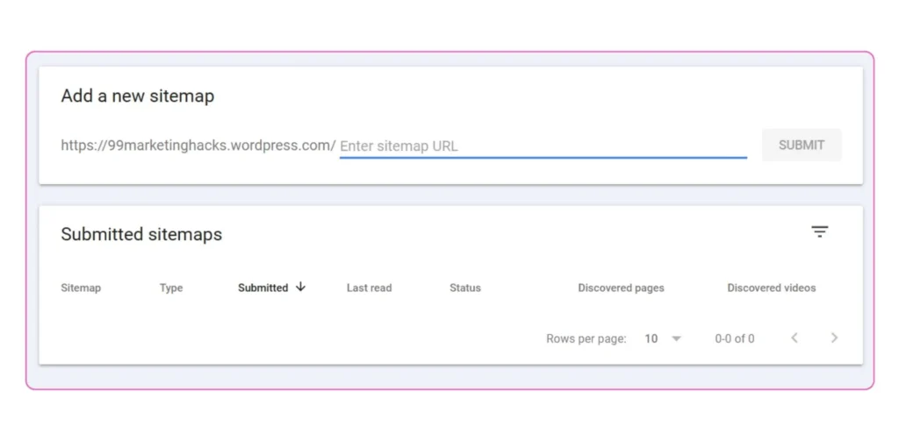
Task: Click the Discovered videos column header
Action: tap(771, 288)
